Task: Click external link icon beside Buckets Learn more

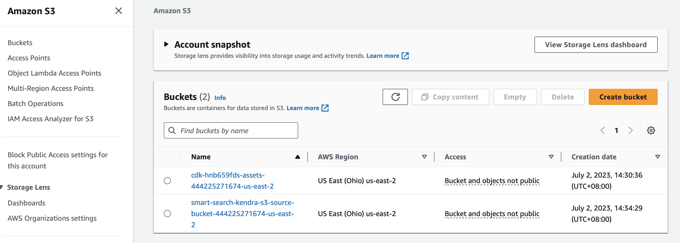Action: (325, 108)
